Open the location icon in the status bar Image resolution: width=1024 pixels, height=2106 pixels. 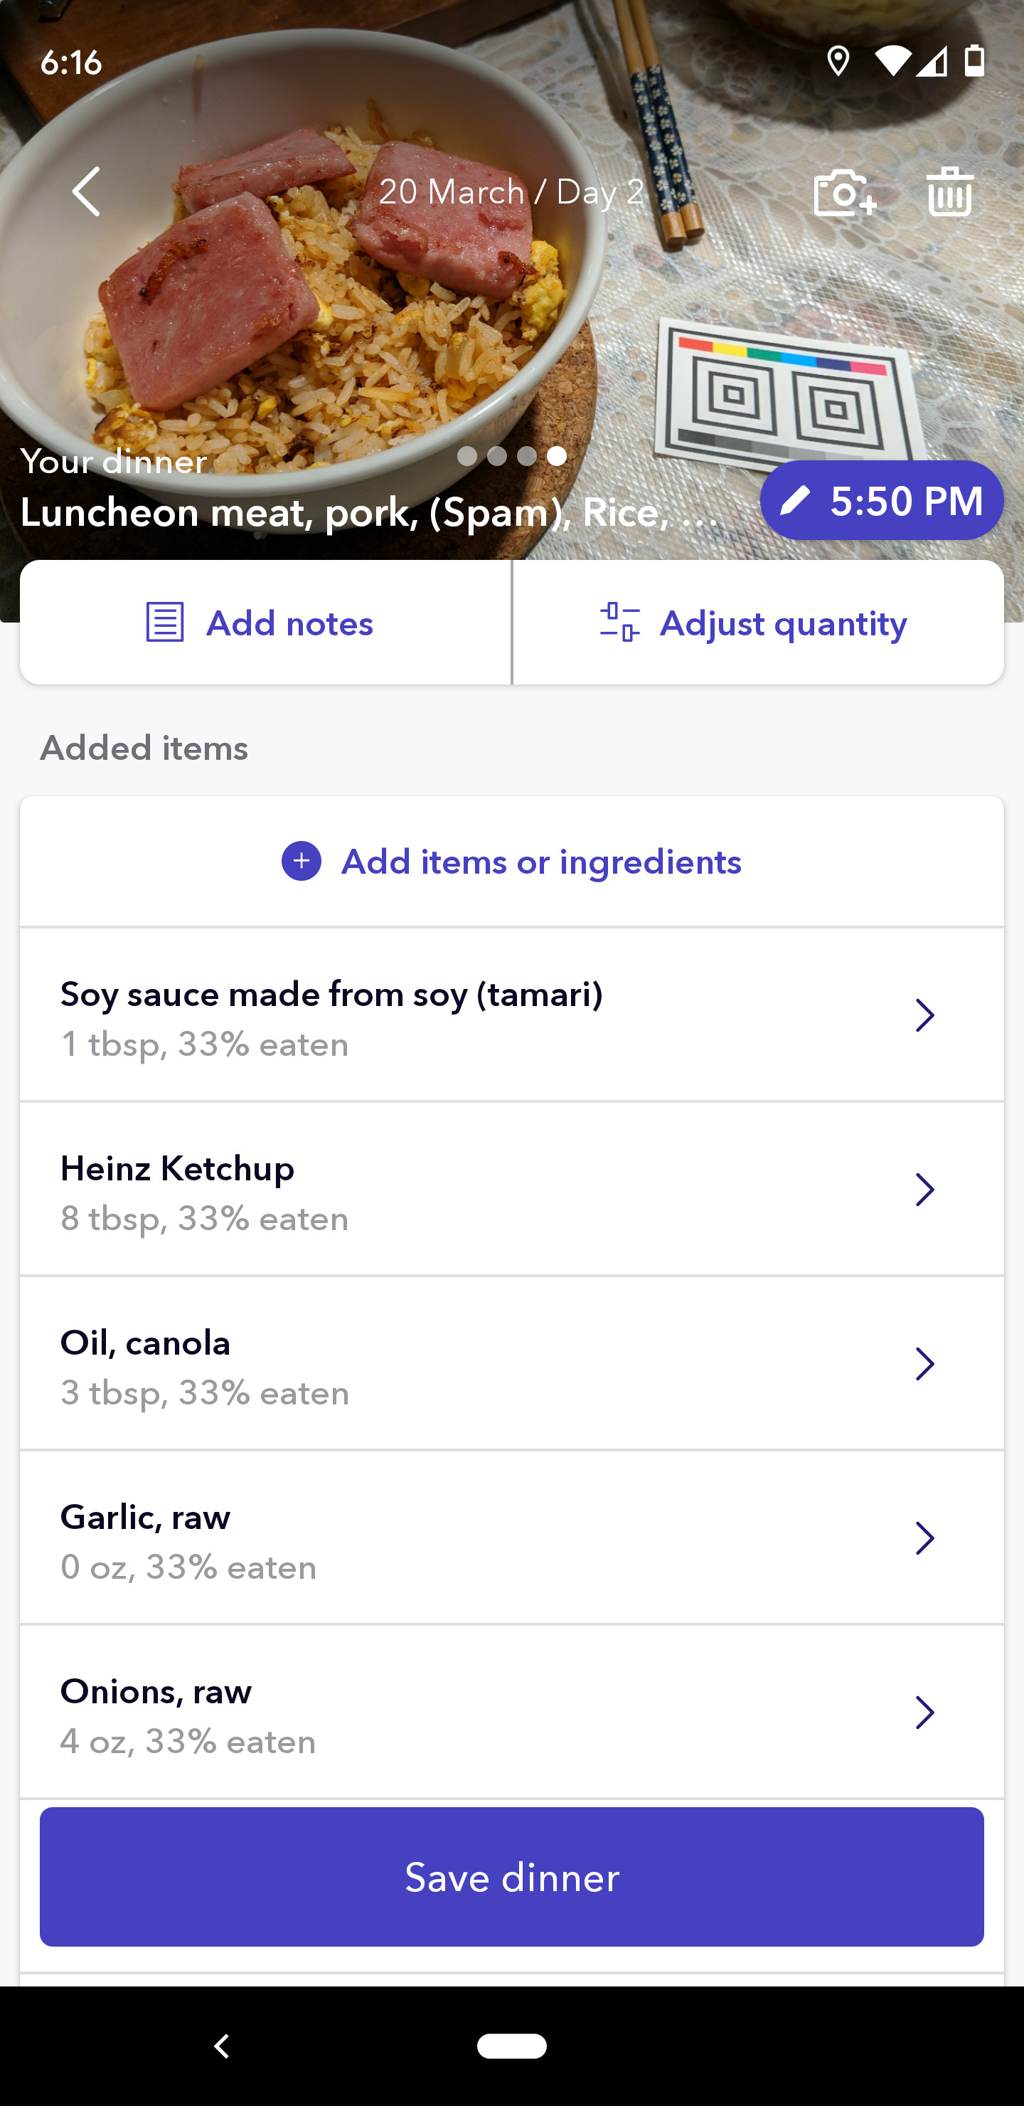[838, 61]
